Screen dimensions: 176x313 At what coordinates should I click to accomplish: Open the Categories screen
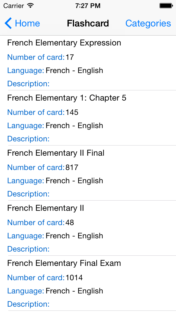coord(148,23)
